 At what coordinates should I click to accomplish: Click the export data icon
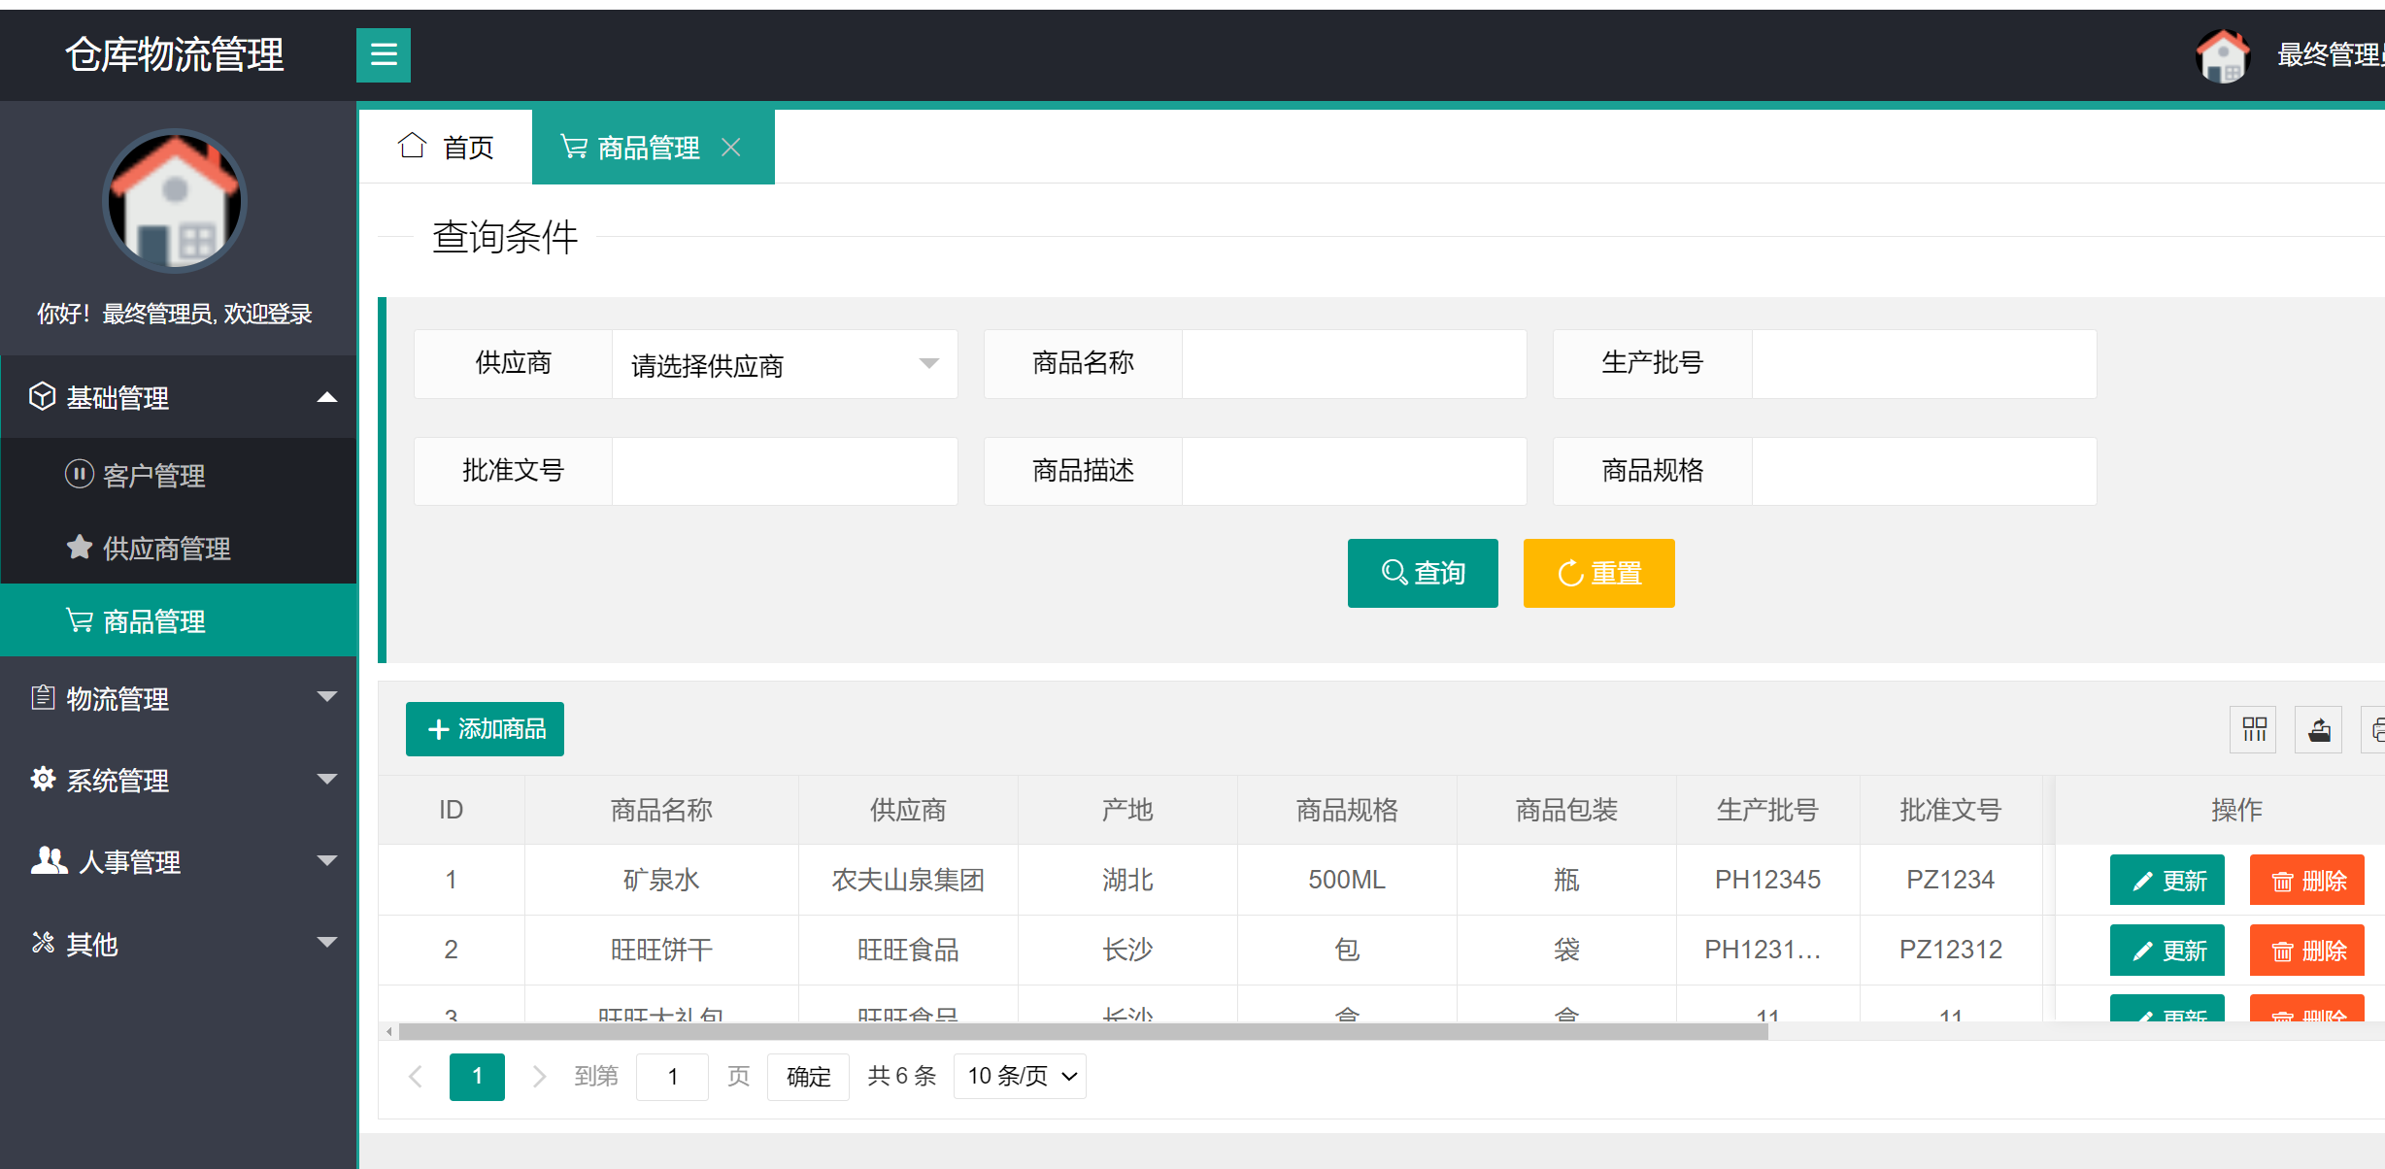(x=2319, y=729)
